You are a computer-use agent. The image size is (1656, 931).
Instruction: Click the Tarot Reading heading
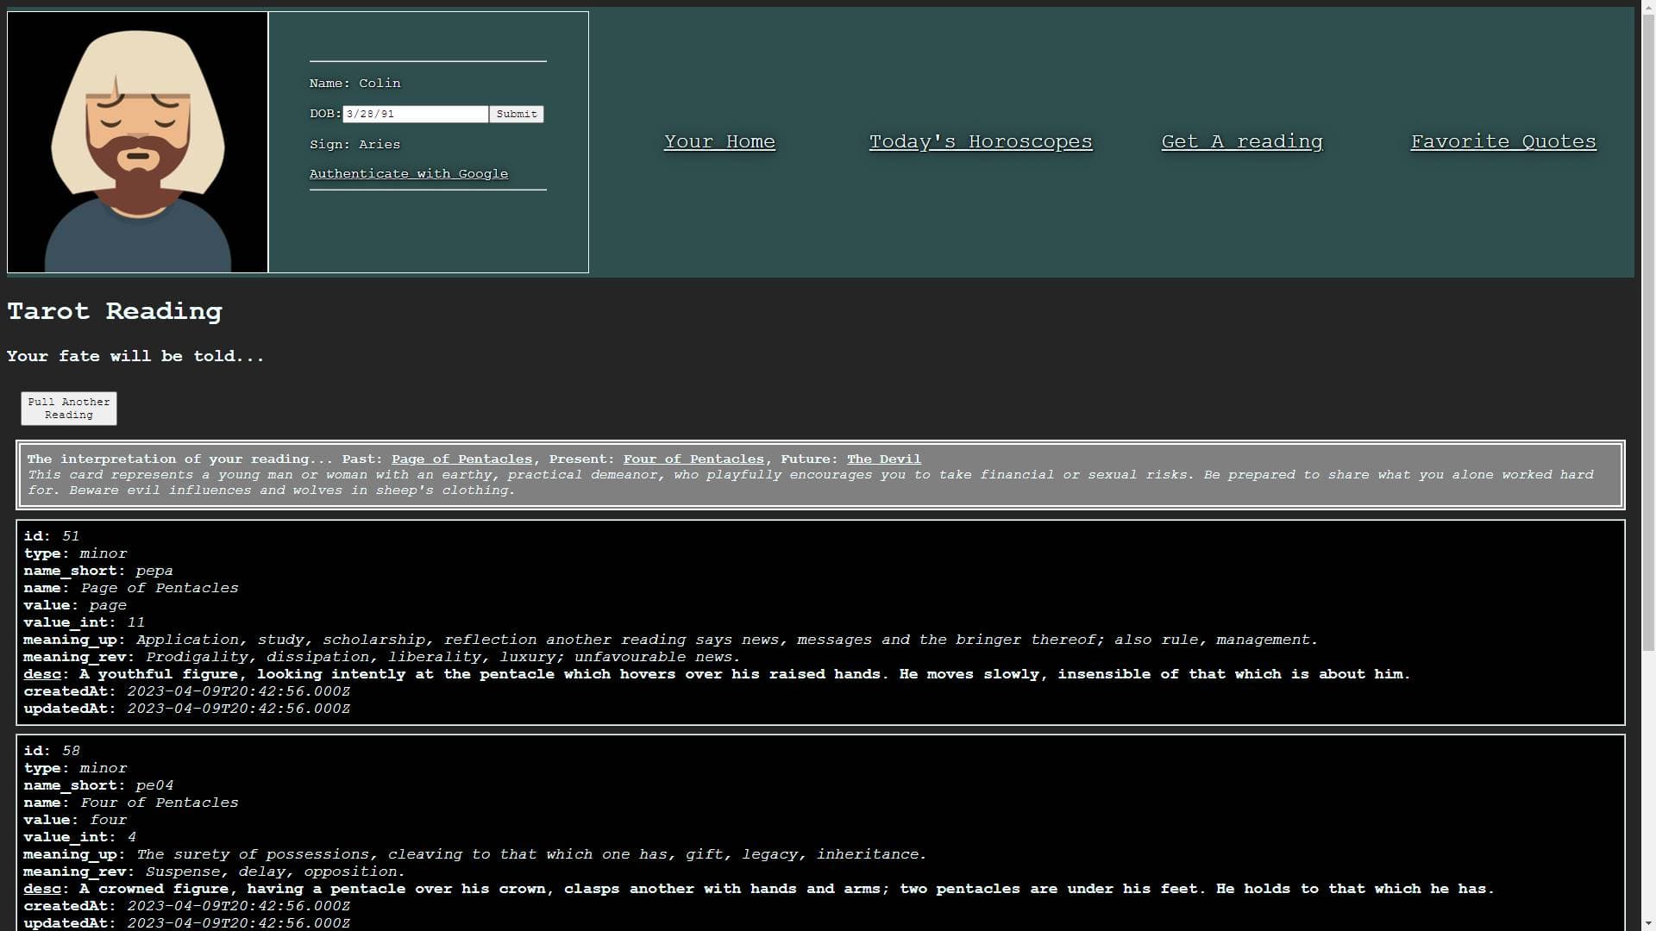115,311
